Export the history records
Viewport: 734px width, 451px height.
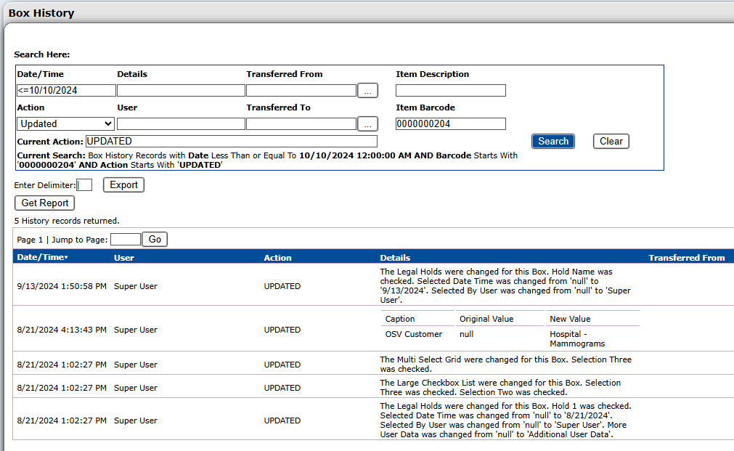click(x=123, y=185)
